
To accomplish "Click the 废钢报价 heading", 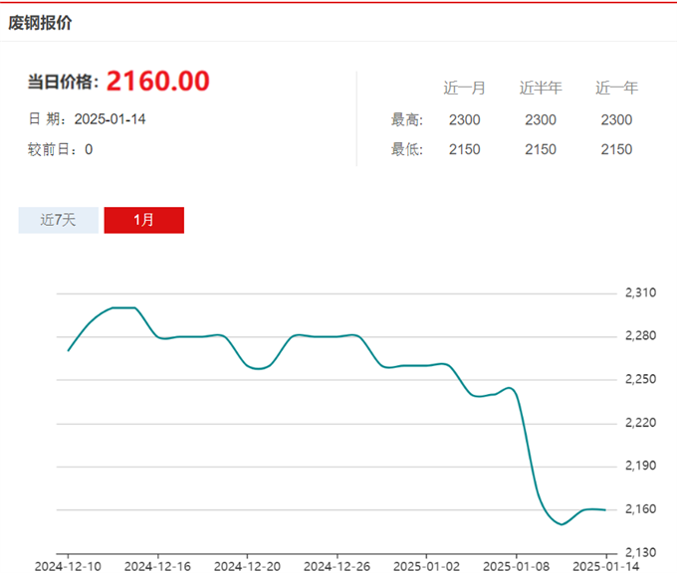I will pos(40,23).
